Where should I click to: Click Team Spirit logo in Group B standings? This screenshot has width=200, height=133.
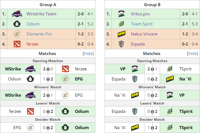(x=121, y=24)
